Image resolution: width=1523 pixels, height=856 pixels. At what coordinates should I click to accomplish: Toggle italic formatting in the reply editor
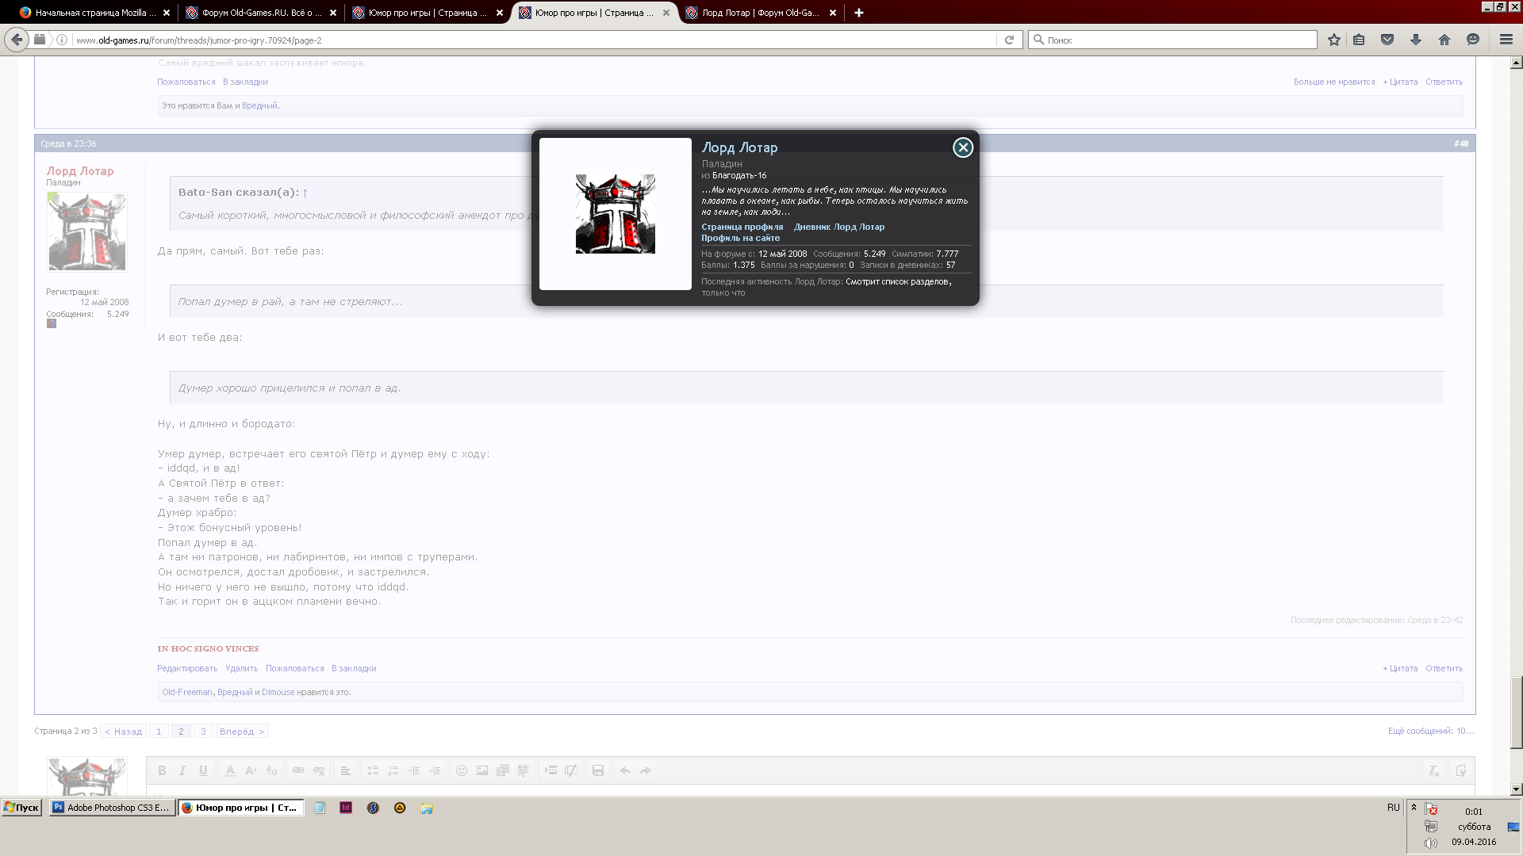click(182, 770)
